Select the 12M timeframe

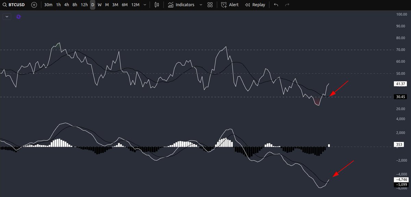135,5
